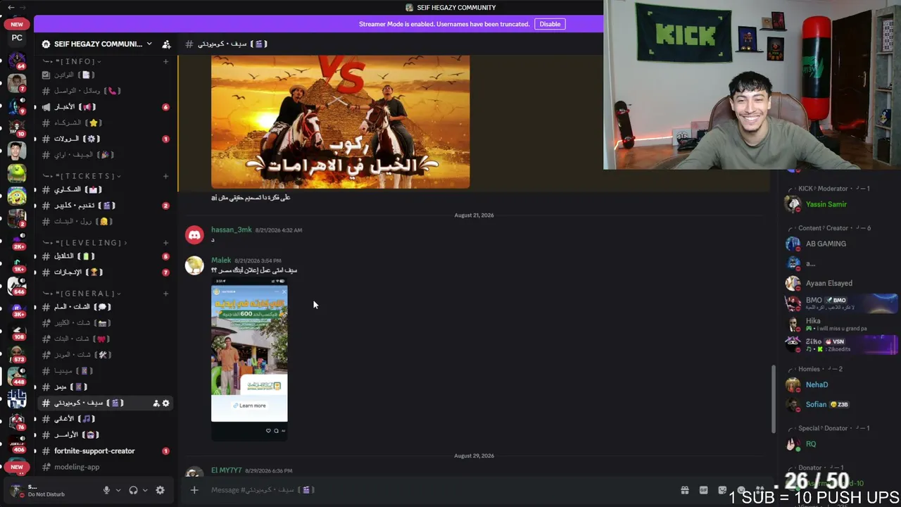Open the الأخبار announcement channel
Screen dimensions: 901x507
tap(106, 107)
